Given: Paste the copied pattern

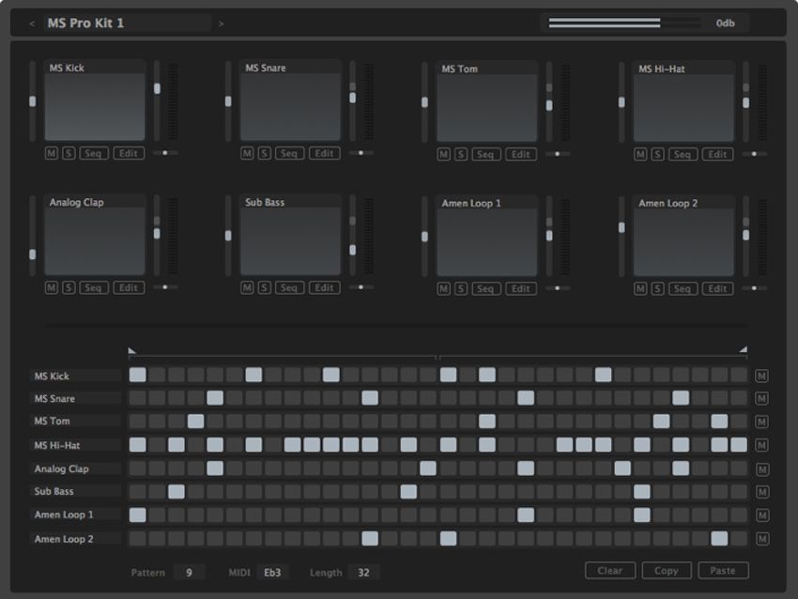Looking at the screenshot, I should click(723, 570).
